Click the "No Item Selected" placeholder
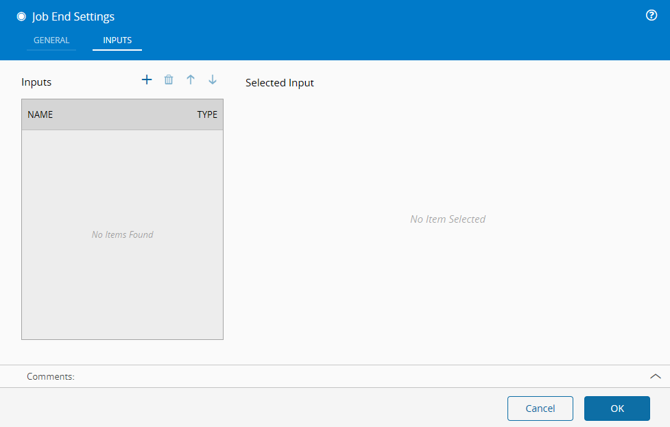 click(x=448, y=219)
